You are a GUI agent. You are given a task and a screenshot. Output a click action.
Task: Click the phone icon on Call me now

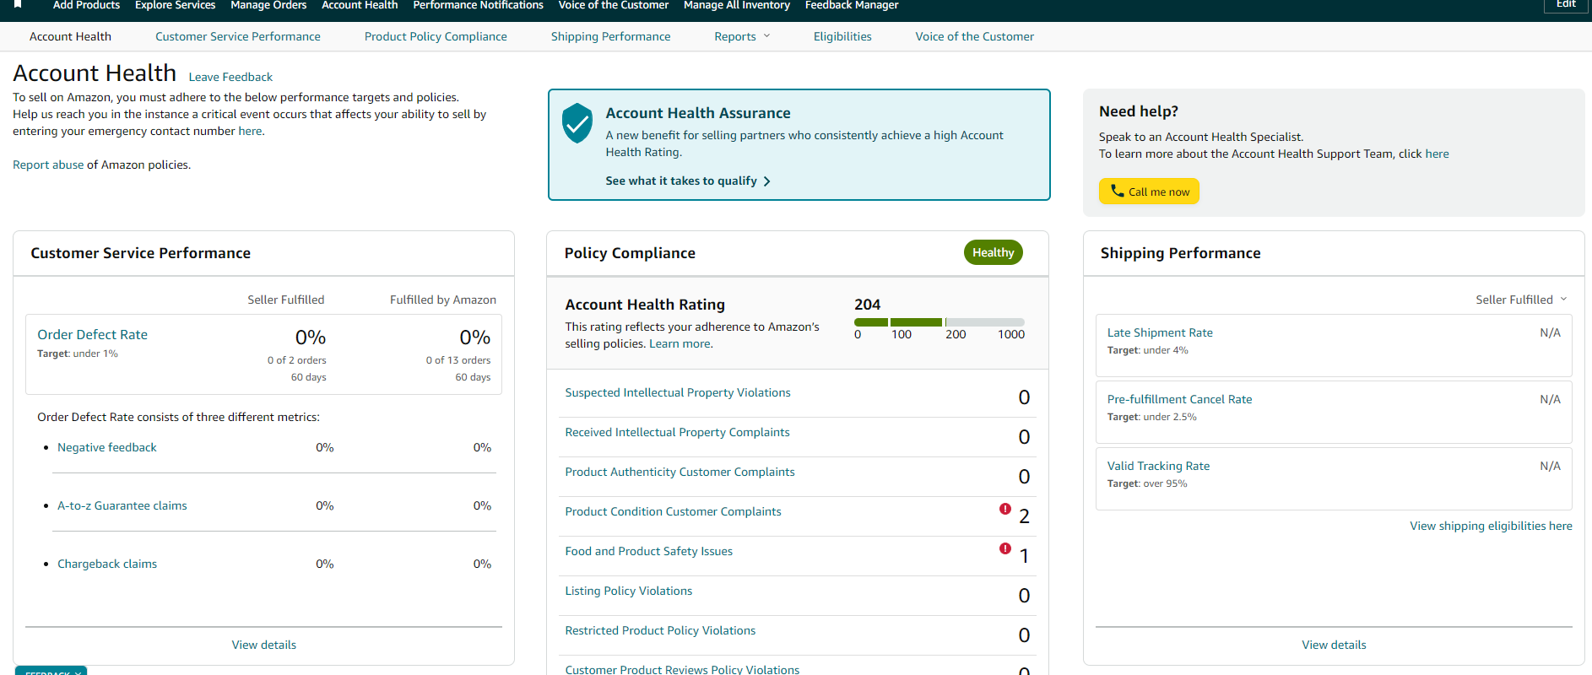(1117, 191)
